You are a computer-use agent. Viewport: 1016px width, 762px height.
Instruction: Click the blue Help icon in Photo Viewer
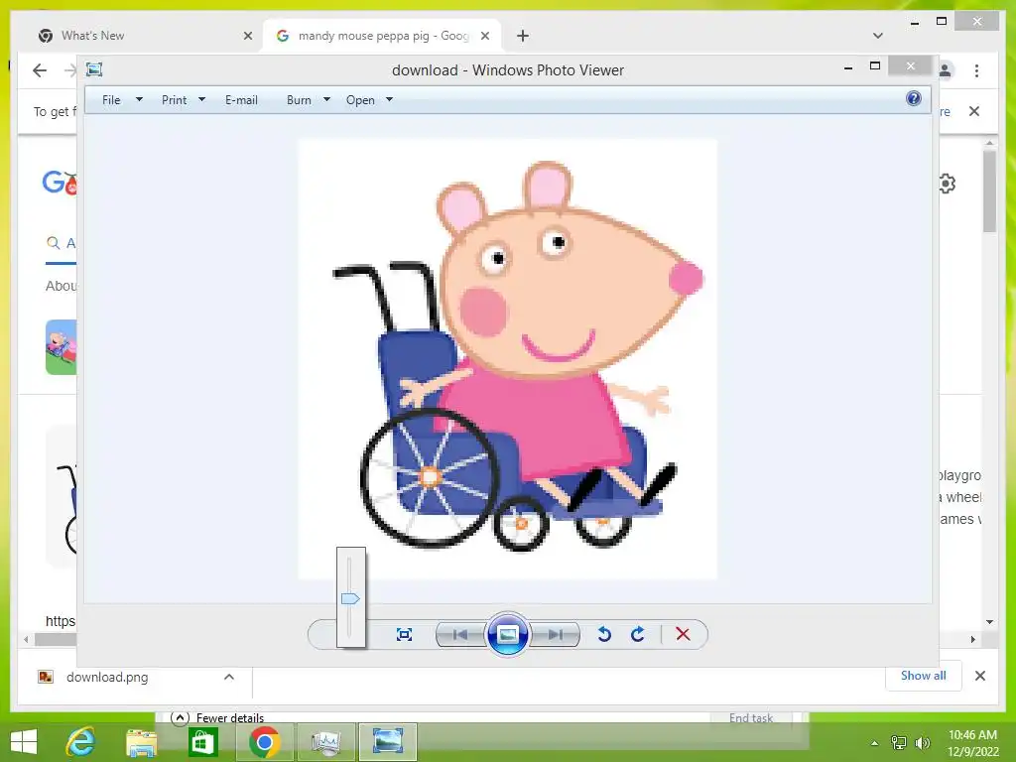pyautogui.click(x=914, y=98)
